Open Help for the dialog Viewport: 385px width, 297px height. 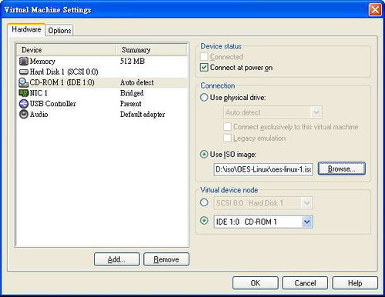click(x=355, y=283)
